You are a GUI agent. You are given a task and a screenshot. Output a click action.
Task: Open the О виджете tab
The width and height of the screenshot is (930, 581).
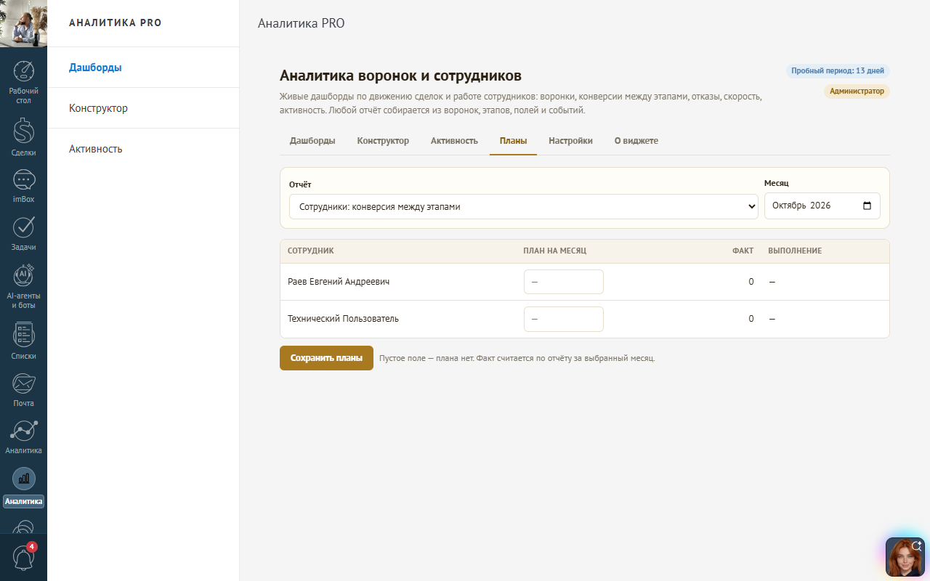point(636,141)
